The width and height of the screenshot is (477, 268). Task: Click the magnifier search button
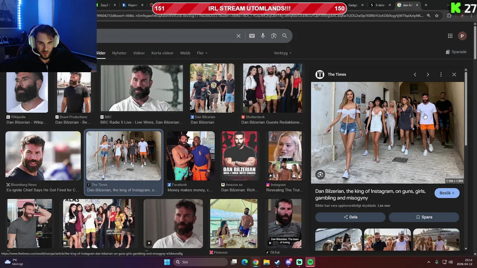pos(285,36)
